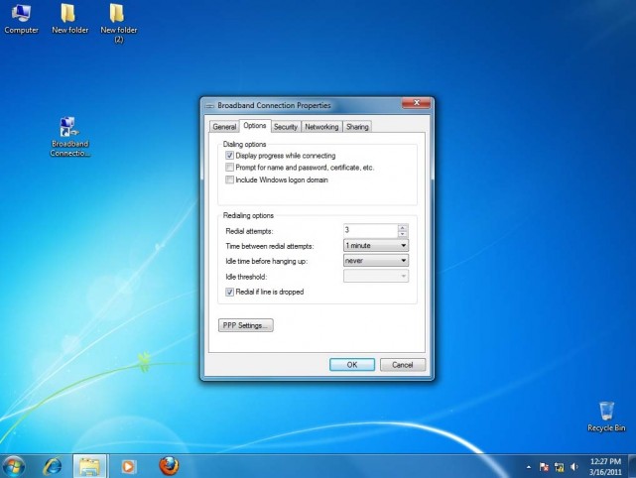Switch to the General tab

click(224, 127)
